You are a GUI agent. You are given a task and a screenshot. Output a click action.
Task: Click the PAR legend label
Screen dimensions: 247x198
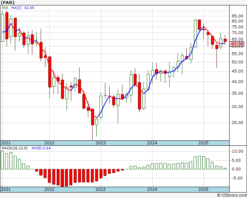[x=5, y=8]
